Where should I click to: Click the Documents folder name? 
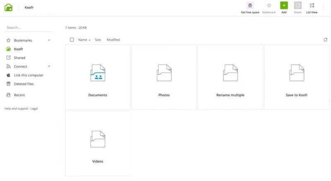(98, 95)
